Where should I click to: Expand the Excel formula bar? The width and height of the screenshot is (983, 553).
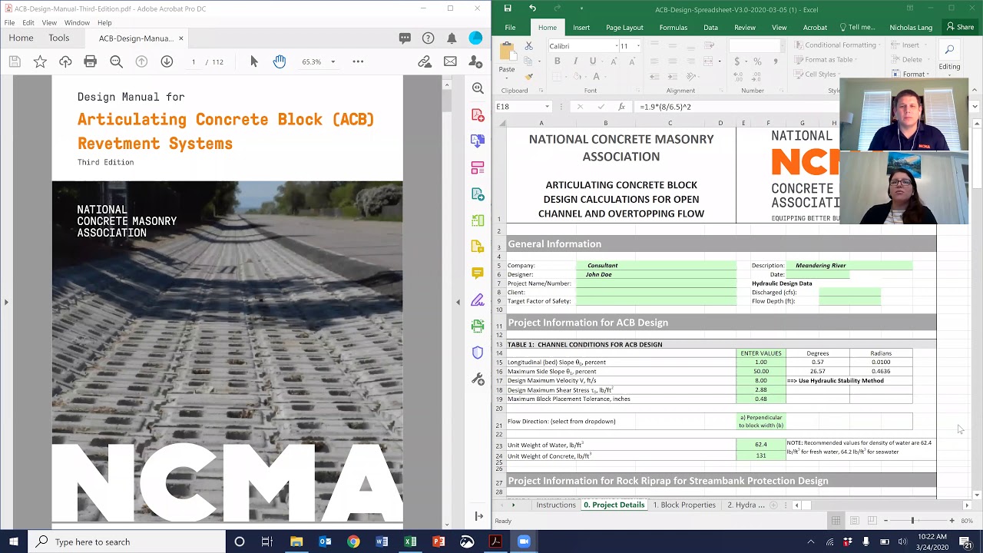click(x=975, y=107)
